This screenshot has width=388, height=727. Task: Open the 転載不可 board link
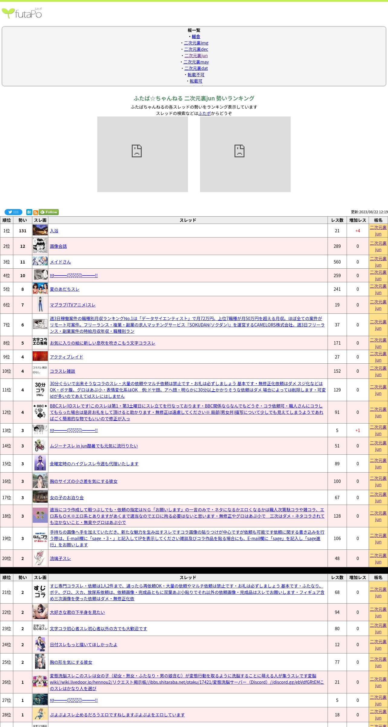coord(196,75)
